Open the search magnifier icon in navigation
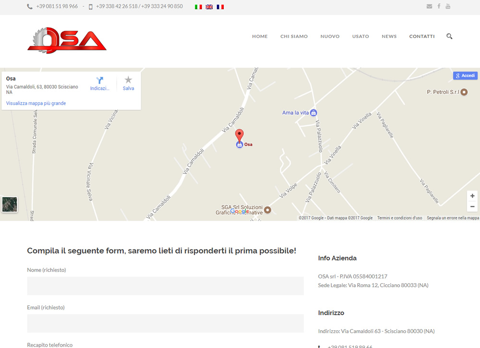480x348 pixels. pyautogui.click(x=449, y=36)
